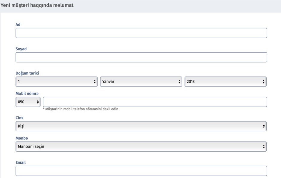The height and width of the screenshot is (178, 281).
Task: Click the Email field label
Action: pyautogui.click(x=21, y=162)
